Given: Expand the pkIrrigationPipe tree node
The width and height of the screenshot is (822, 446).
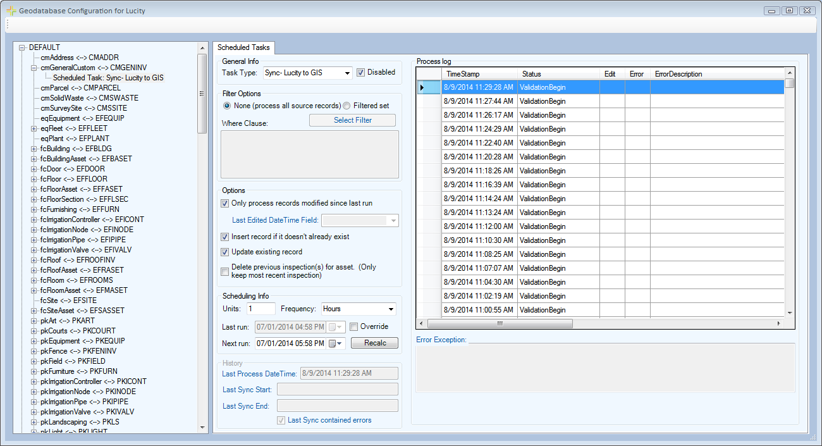Looking at the screenshot, I should (x=34, y=402).
